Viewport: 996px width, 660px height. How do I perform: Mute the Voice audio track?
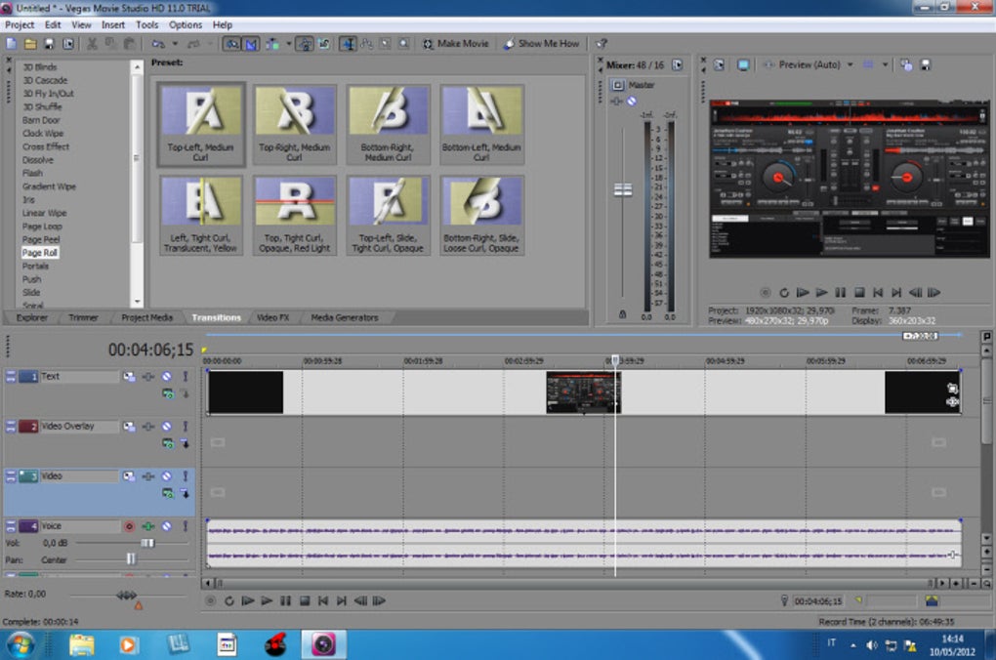coord(167,526)
